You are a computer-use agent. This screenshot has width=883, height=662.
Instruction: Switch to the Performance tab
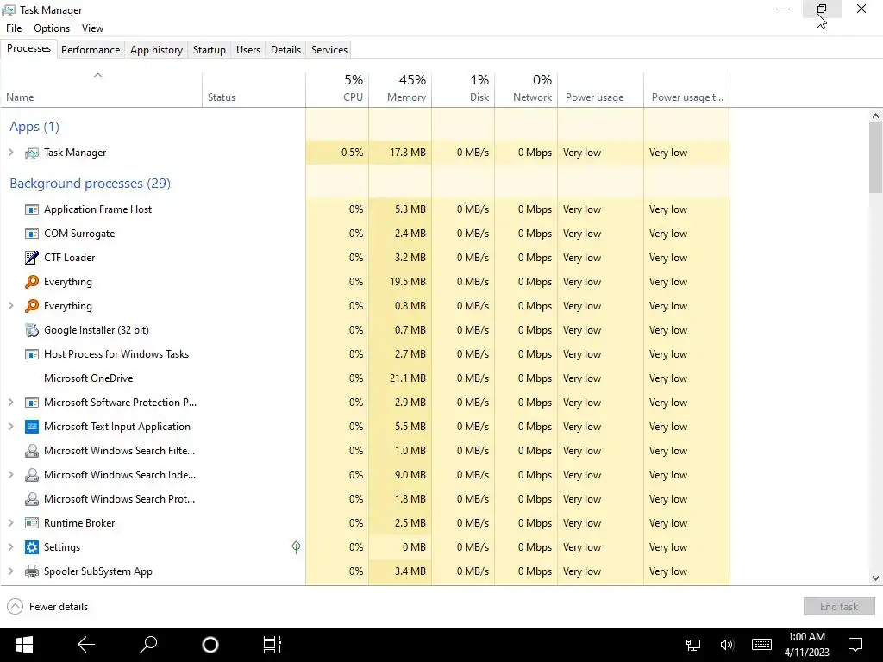pyautogui.click(x=91, y=49)
